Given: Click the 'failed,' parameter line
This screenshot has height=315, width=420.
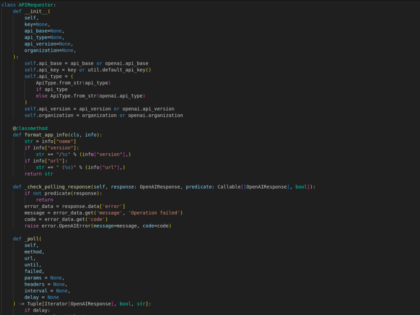Looking at the screenshot, I should [34, 271].
